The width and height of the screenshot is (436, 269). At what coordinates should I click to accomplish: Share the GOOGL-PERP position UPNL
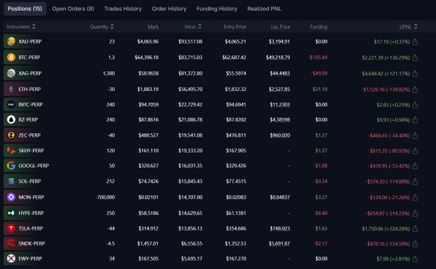(415, 166)
